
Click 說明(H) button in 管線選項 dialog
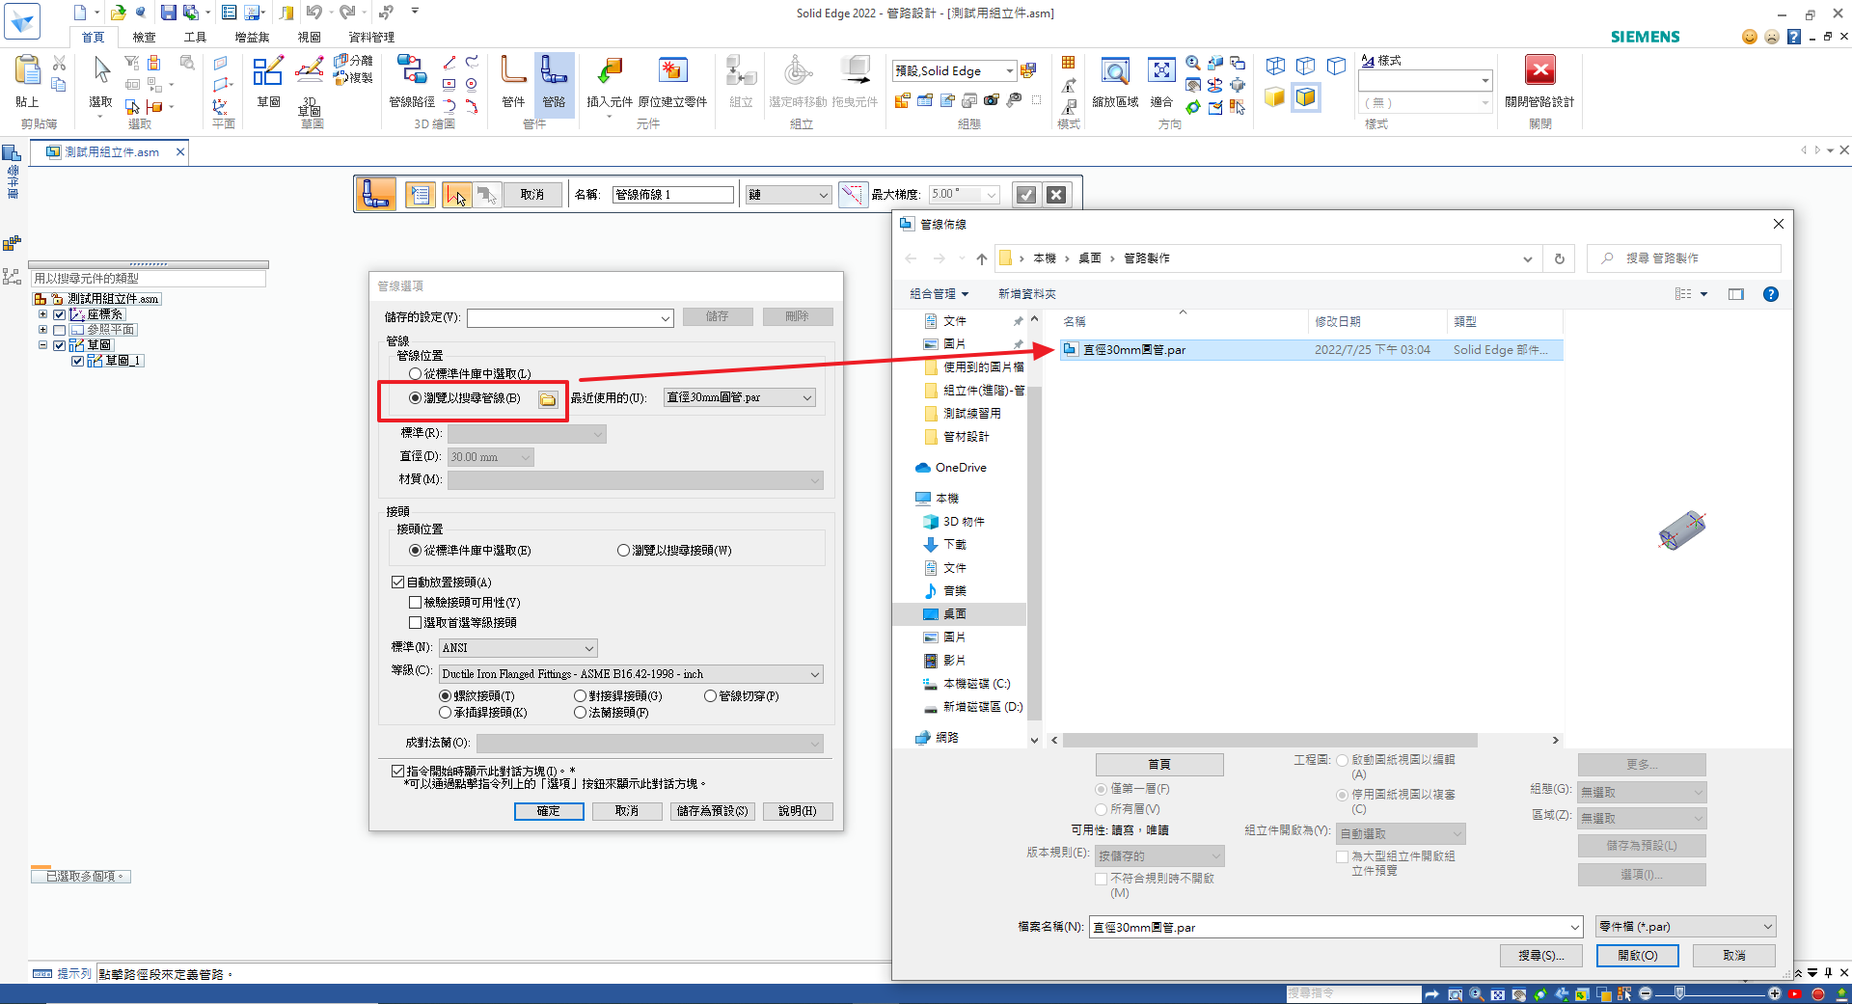click(797, 811)
